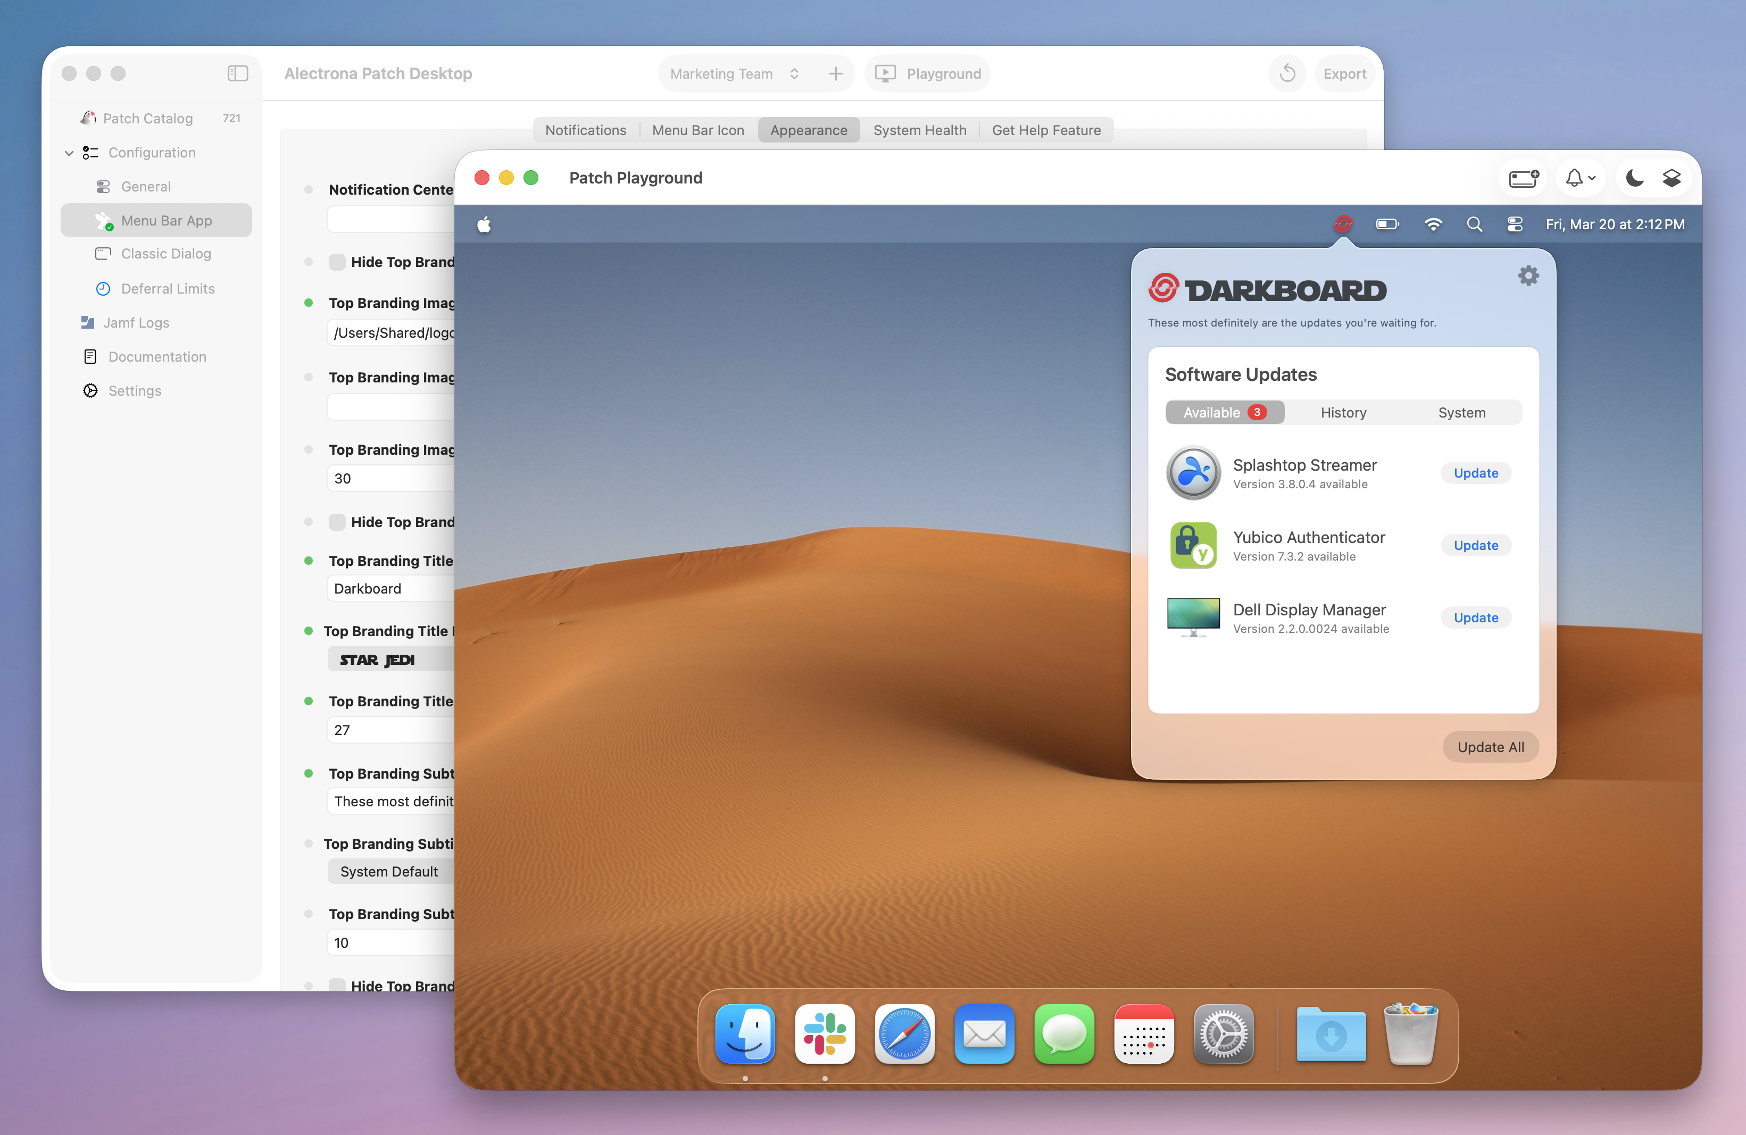The height and width of the screenshot is (1135, 1746).
Task: Click the reset arrow icon beside Export
Action: tap(1287, 73)
